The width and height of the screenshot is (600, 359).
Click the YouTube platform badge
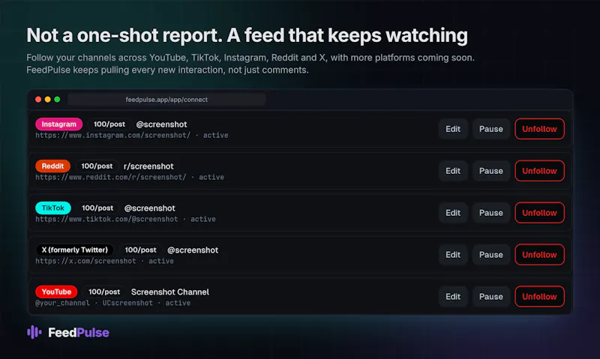click(56, 292)
